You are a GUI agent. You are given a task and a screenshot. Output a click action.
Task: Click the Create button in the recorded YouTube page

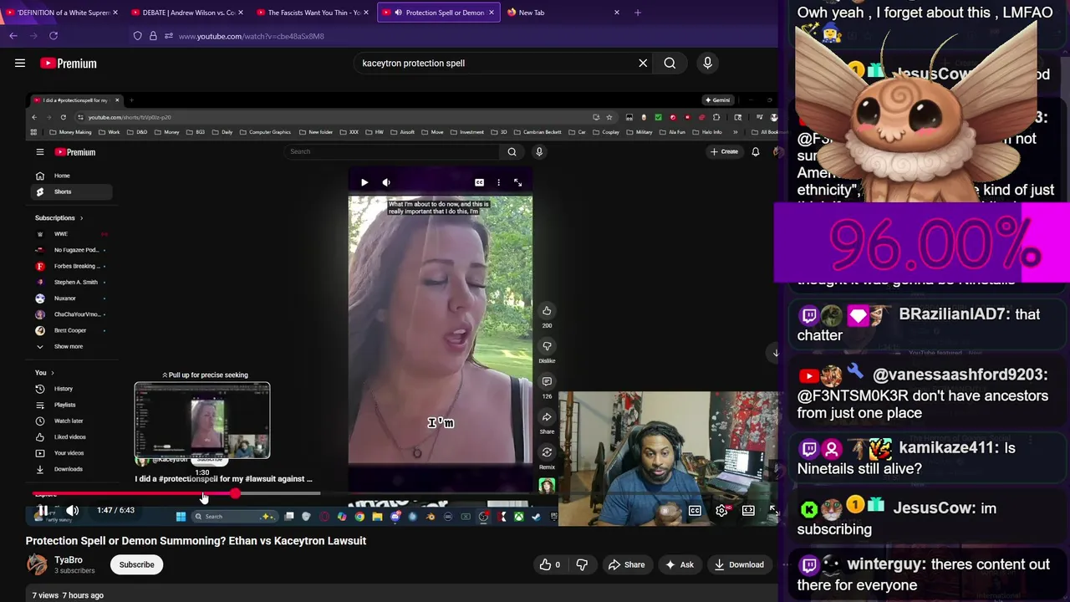click(x=724, y=151)
